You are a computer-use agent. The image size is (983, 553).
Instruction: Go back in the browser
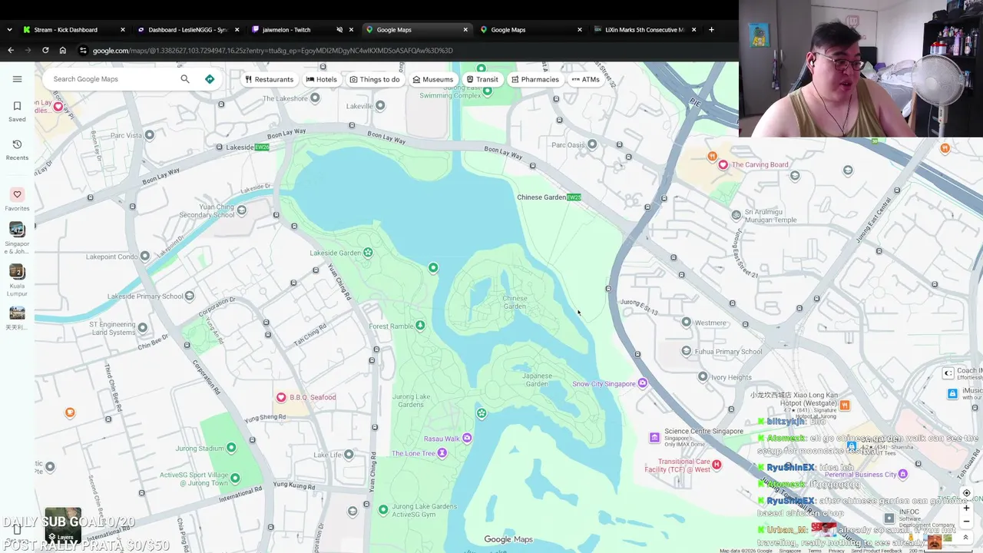[x=11, y=51]
